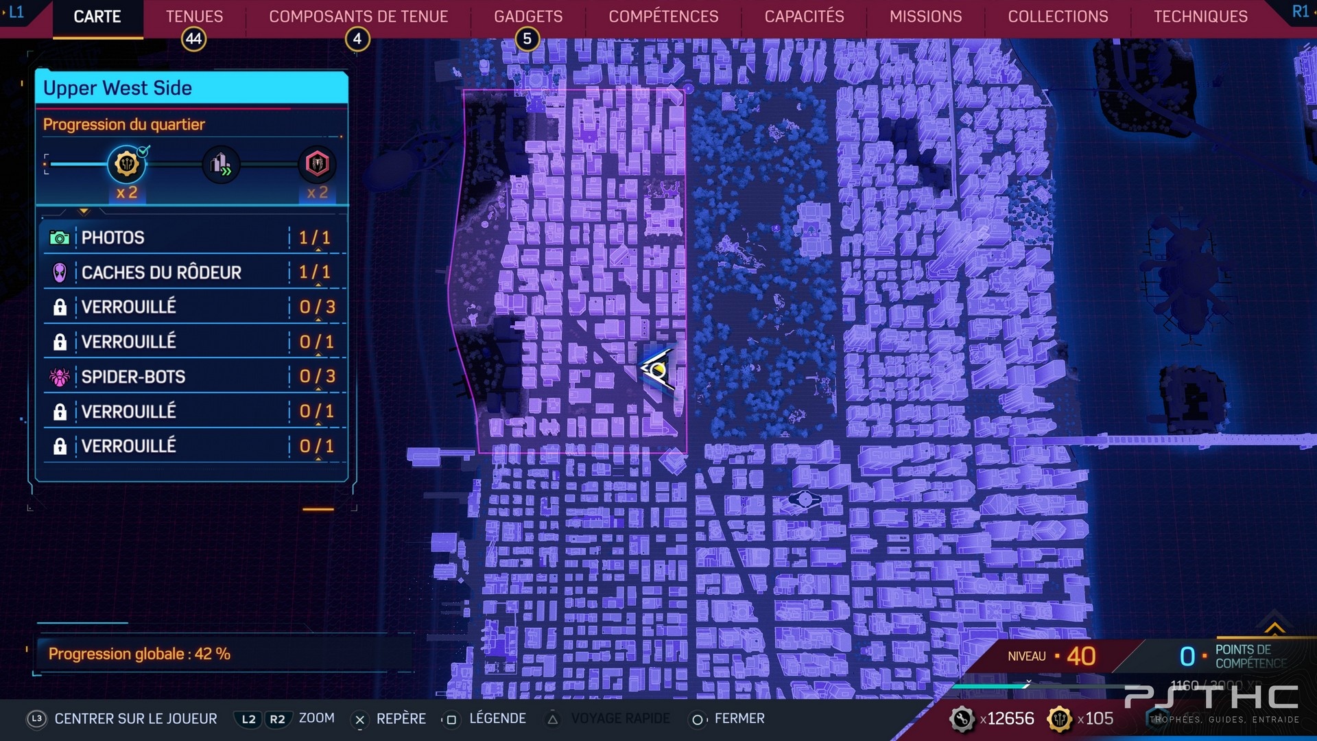Open the COLLECTIONS tab
The image size is (1317, 741).
[1058, 16]
